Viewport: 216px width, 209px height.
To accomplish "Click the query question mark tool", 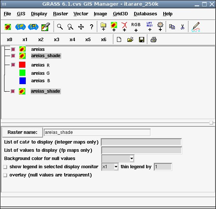I will click(x=91, y=27).
